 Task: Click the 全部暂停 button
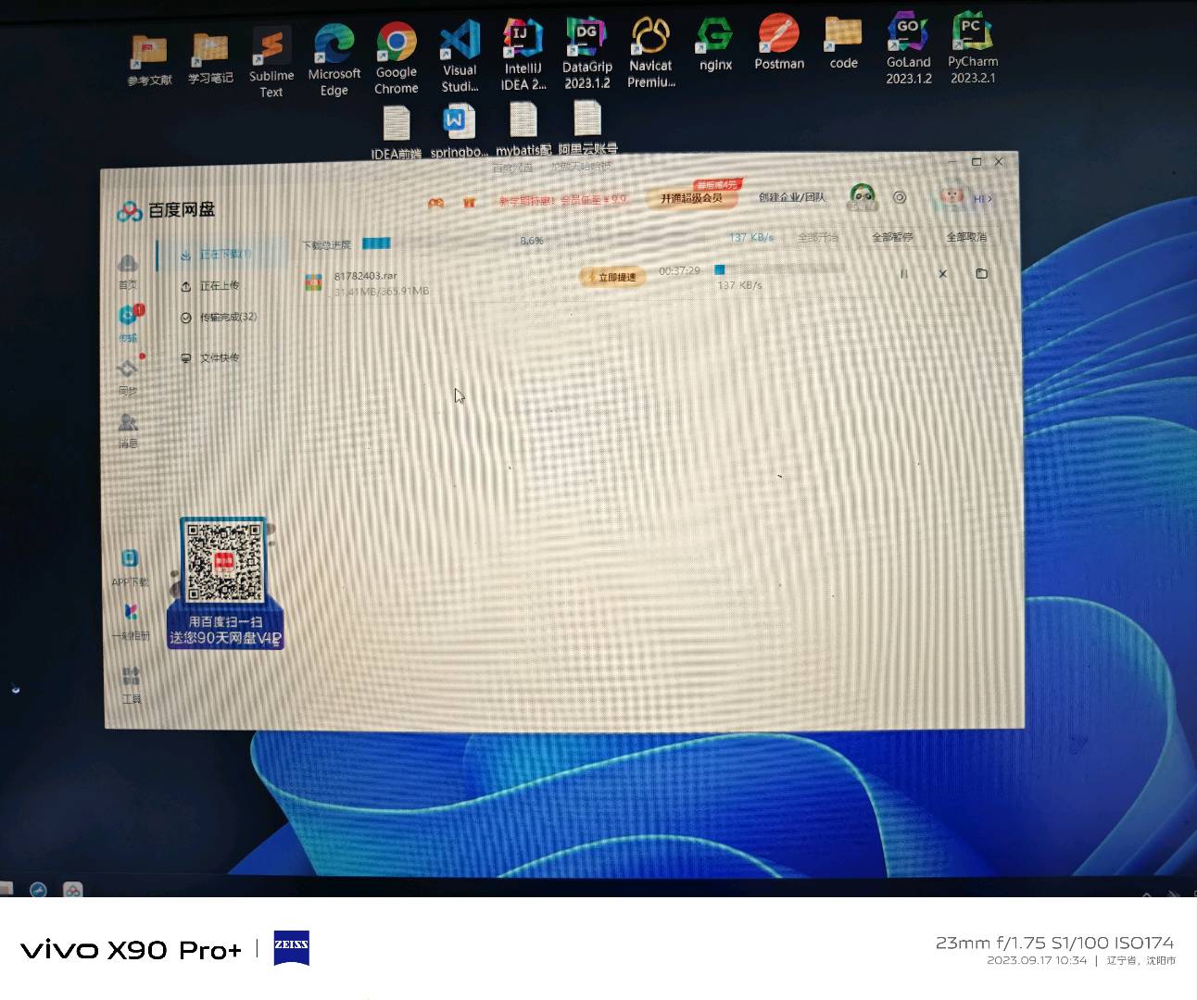[x=891, y=238]
